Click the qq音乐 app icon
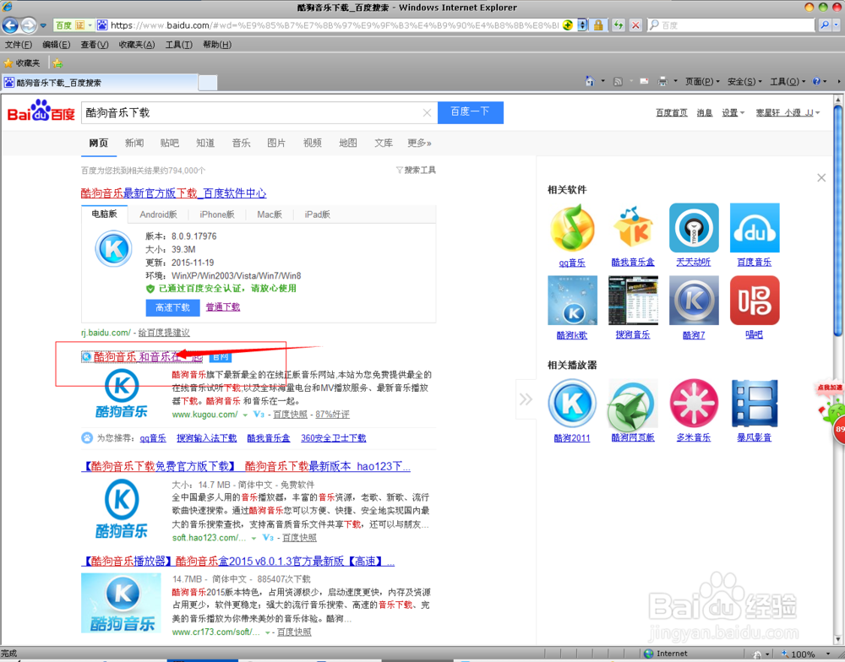The height and width of the screenshot is (662, 845). [572, 228]
